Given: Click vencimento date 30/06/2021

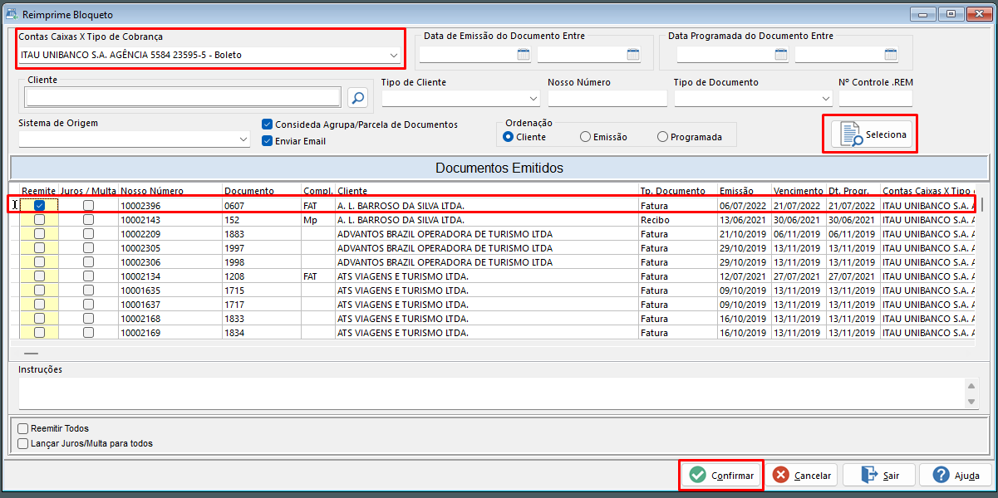Looking at the screenshot, I should coord(799,220).
